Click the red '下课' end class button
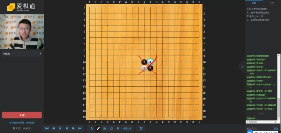The image size is (281, 133). point(22,115)
